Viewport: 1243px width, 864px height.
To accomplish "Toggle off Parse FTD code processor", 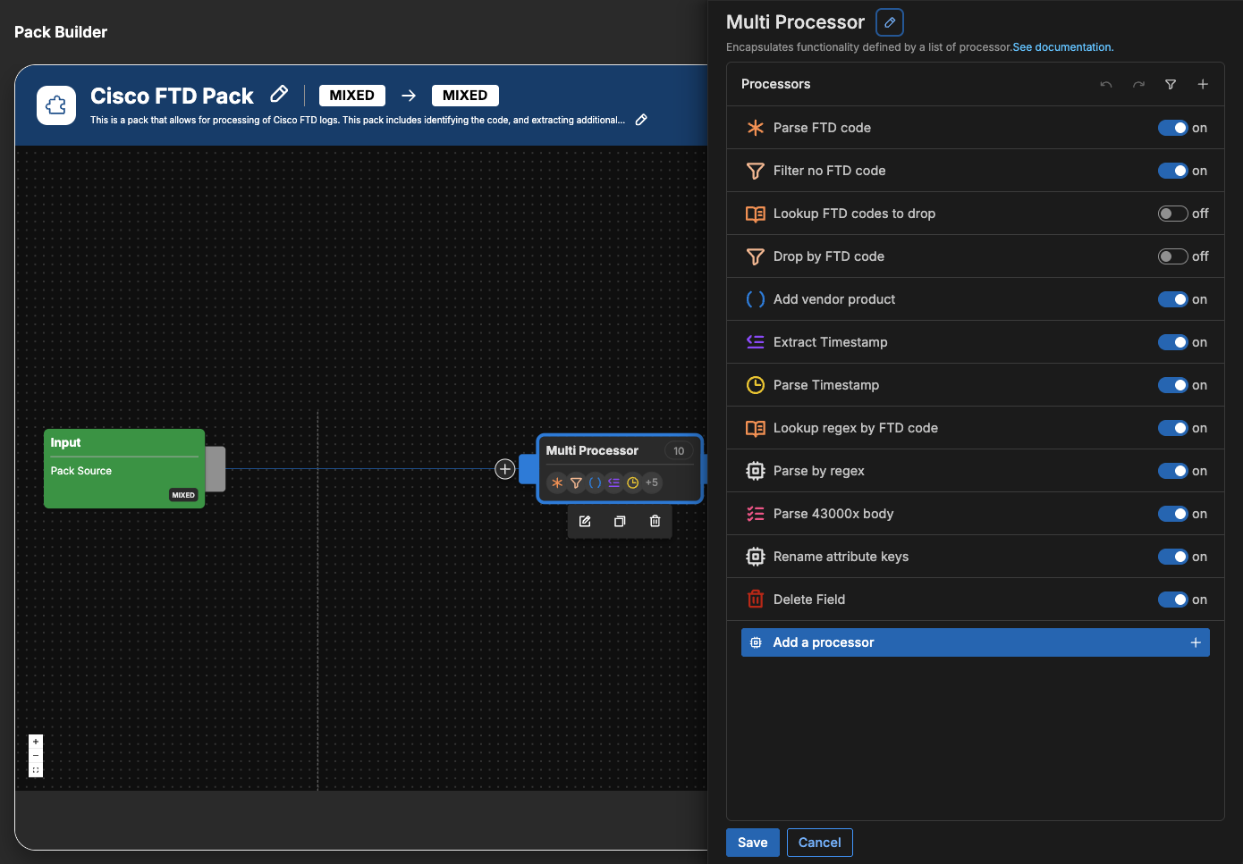I will 1173,128.
